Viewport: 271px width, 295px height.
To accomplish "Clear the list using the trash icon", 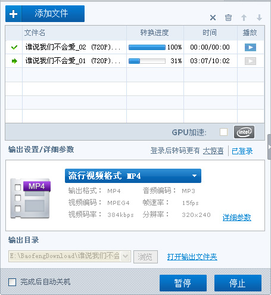I will [x=228, y=17].
